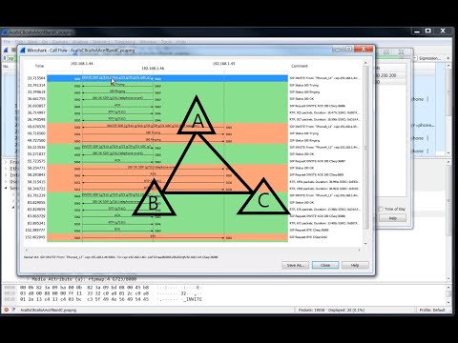Click the Time column header in Call Flow
This screenshot has height=343, width=458.
coord(39,66)
